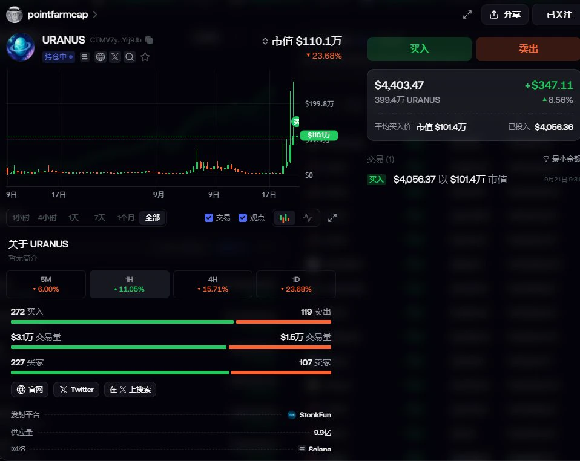Select the 1H price change card
Viewport: 580px width, 461px height.
pyautogui.click(x=130, y=284)
